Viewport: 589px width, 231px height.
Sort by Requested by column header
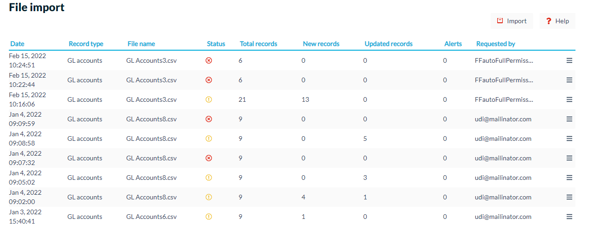tap(495, 44)
